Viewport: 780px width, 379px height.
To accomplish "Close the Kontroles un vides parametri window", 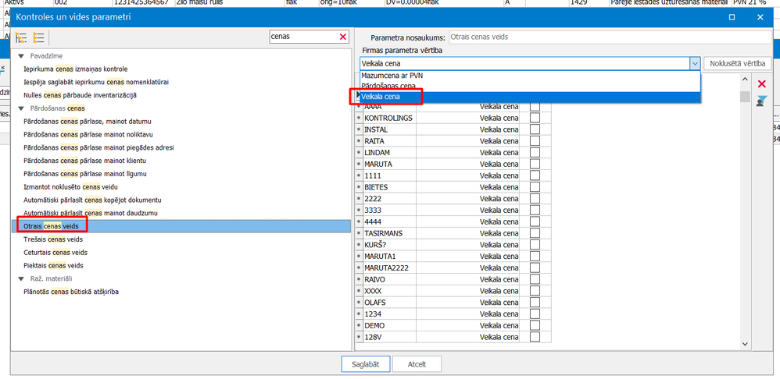I will (760, 17).
